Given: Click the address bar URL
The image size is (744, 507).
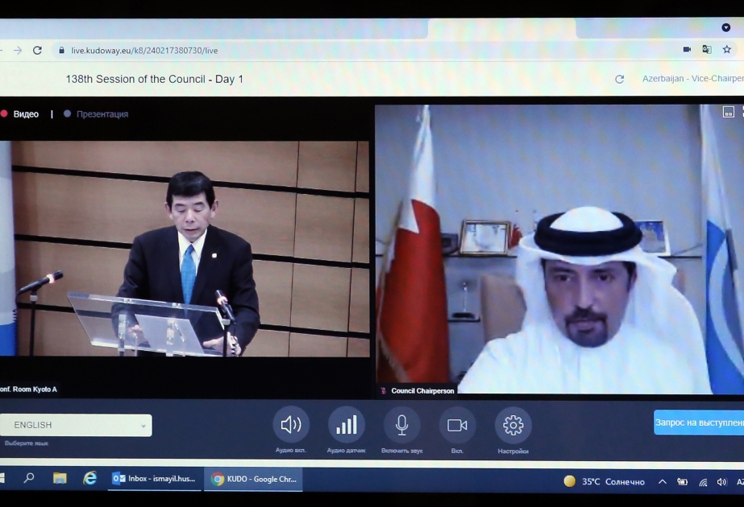Looking at the screenshot, I should click(x=144, y=50).
